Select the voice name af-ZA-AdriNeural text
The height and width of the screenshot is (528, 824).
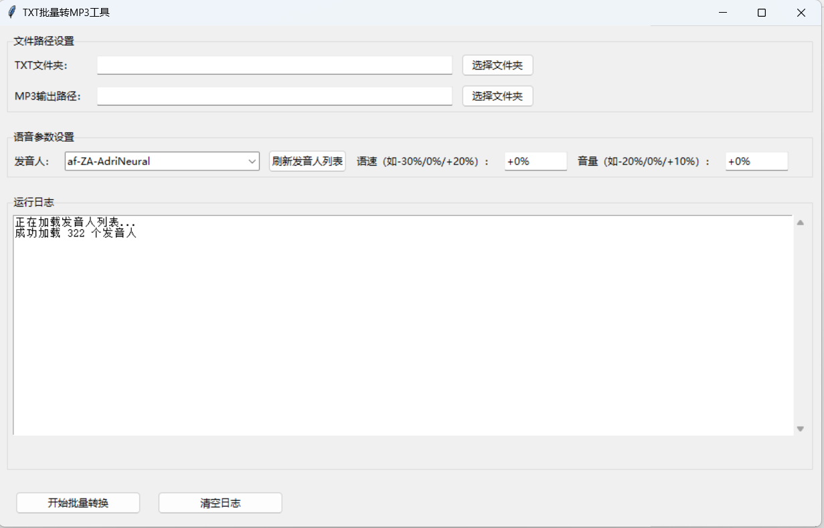(114, 160)
